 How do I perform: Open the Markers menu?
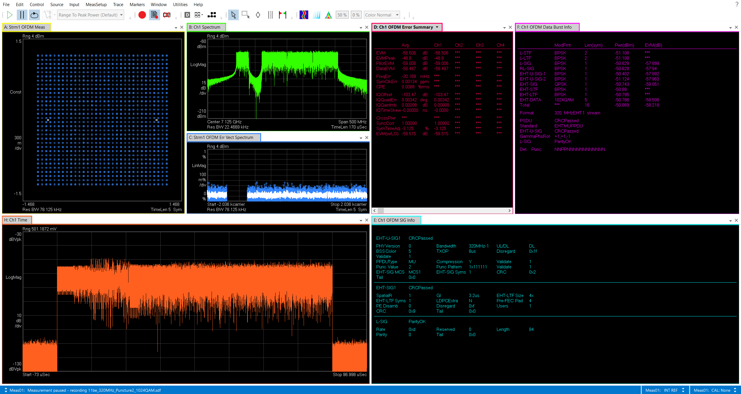(137, 4)
